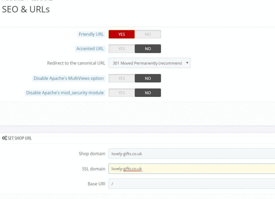Click the gears icon beside Set Shop URL
This screenshot has height=199, width=275.
(4, 138)
